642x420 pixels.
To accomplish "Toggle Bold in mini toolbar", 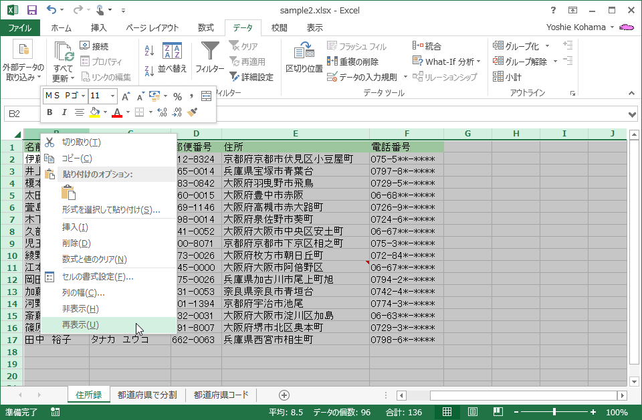I will [49, 112].
